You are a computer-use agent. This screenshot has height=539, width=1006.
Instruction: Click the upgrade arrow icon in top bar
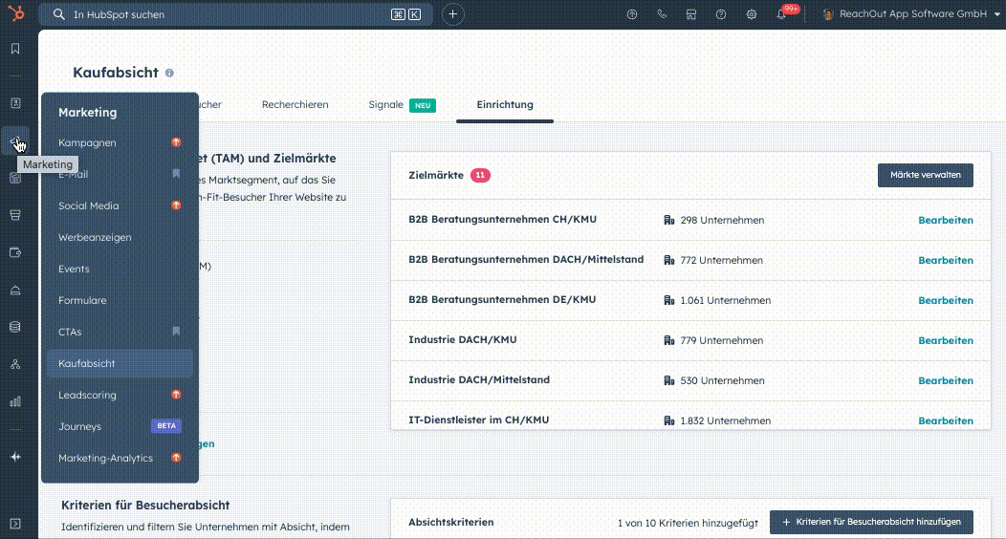(x=631, y=14)
